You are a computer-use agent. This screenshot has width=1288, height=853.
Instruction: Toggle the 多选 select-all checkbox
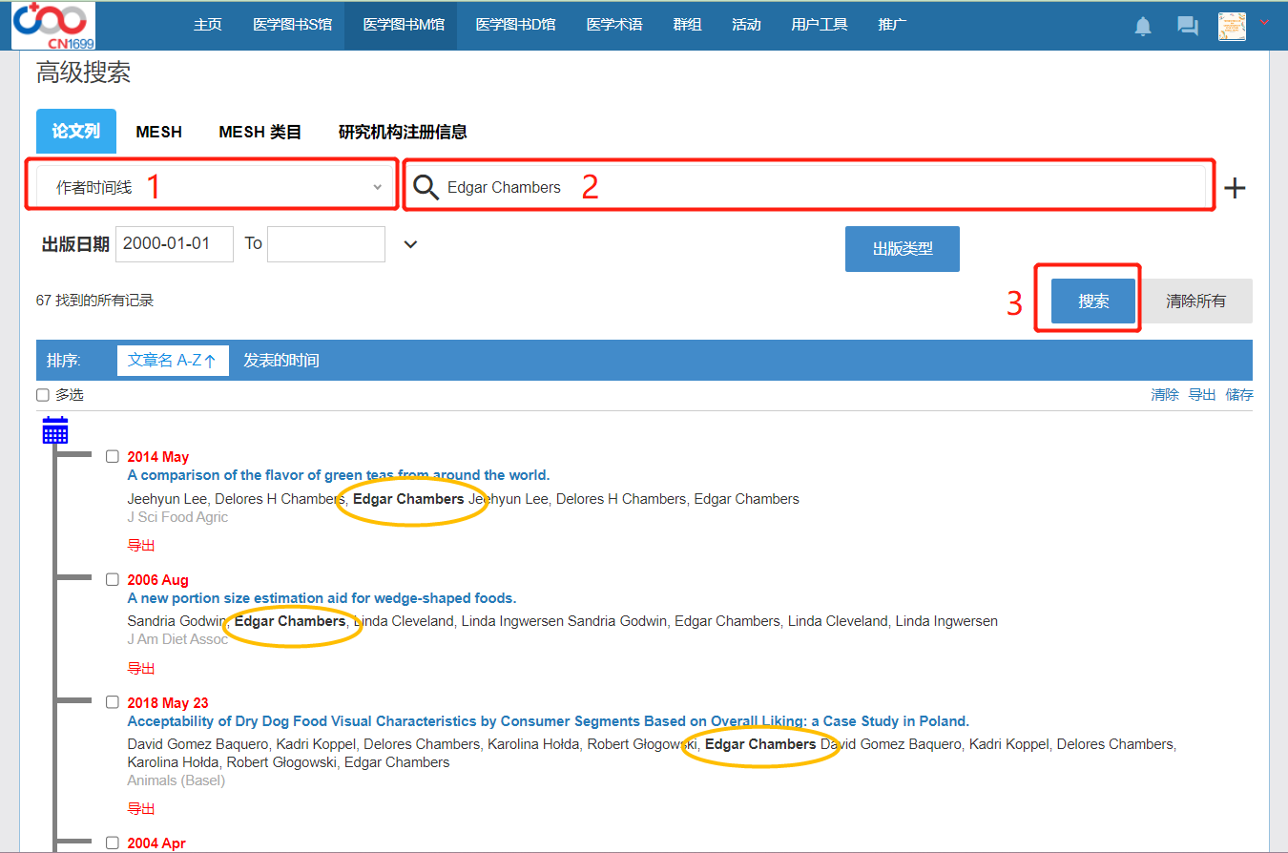coord(43,395)
